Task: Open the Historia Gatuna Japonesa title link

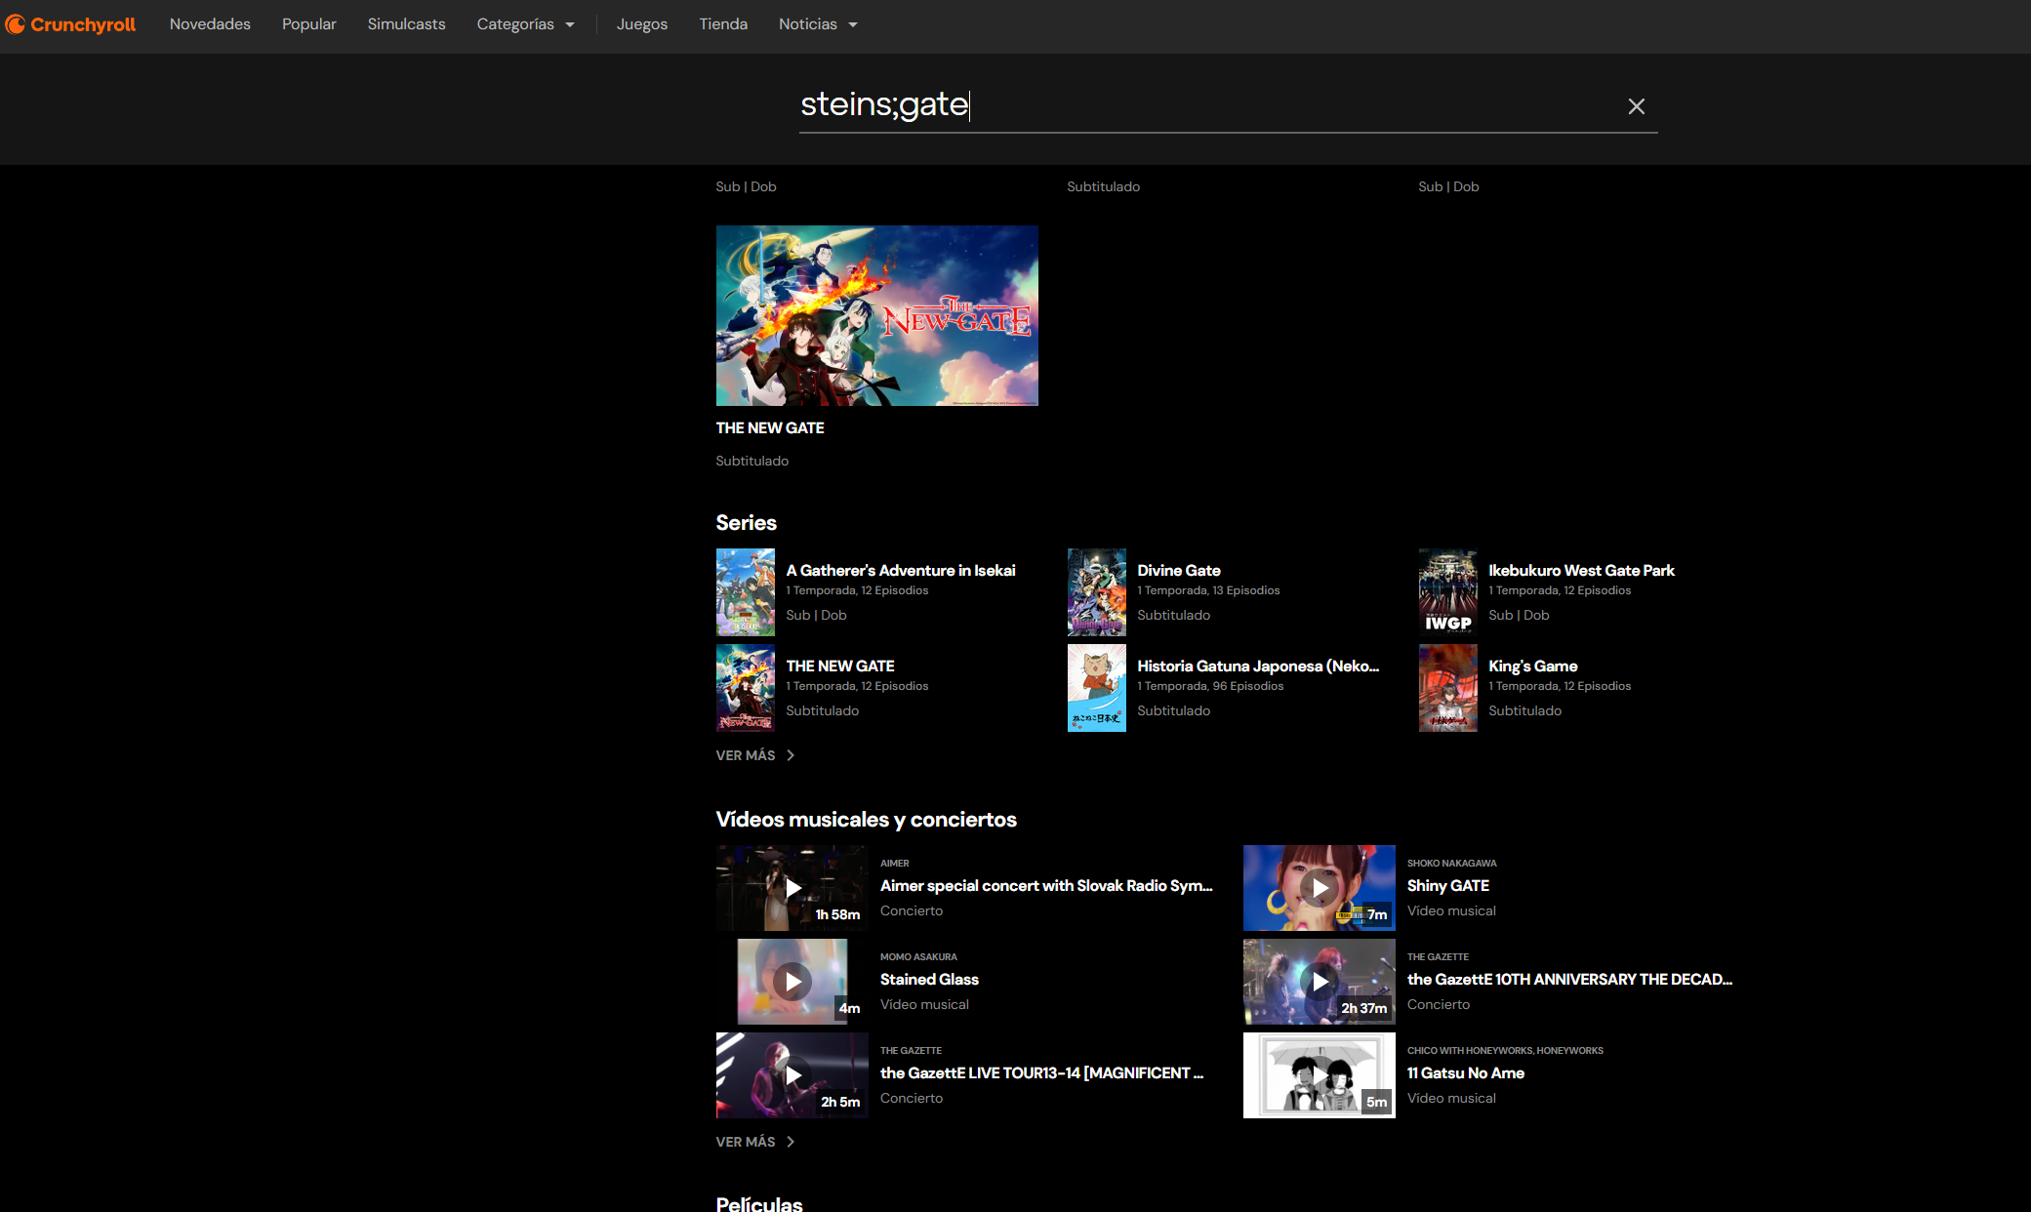Action: [1258, 667]
